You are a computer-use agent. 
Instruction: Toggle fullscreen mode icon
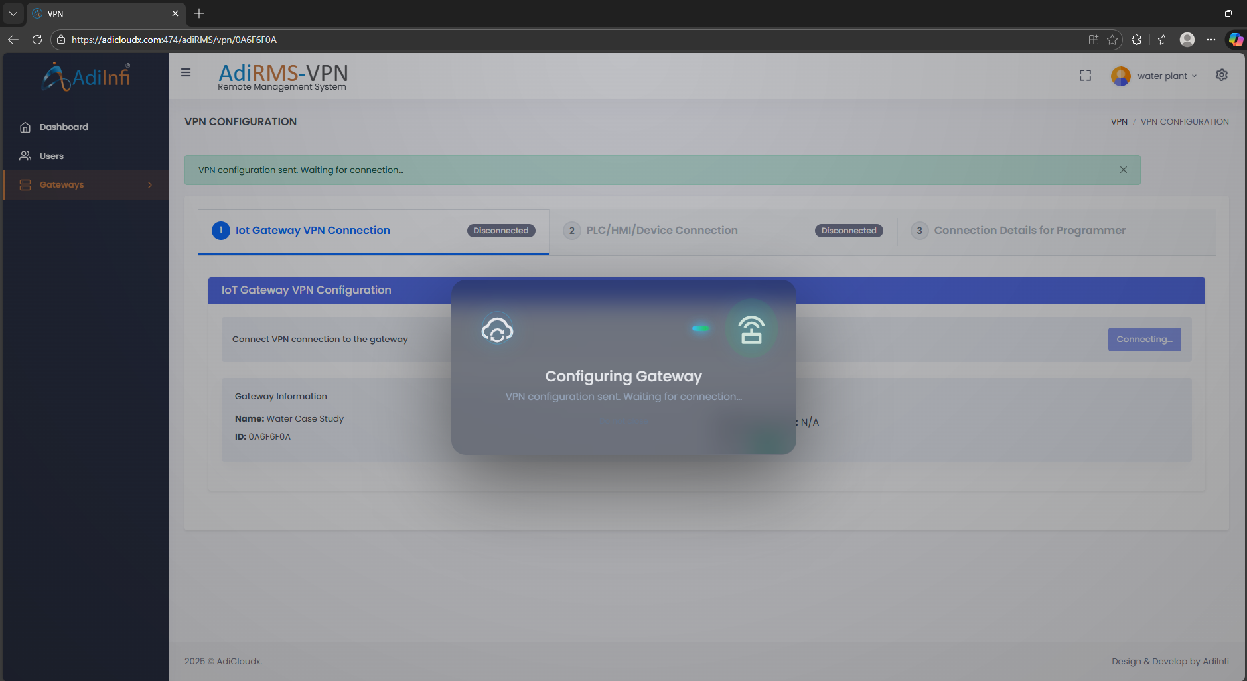(x=1085, y=76)
